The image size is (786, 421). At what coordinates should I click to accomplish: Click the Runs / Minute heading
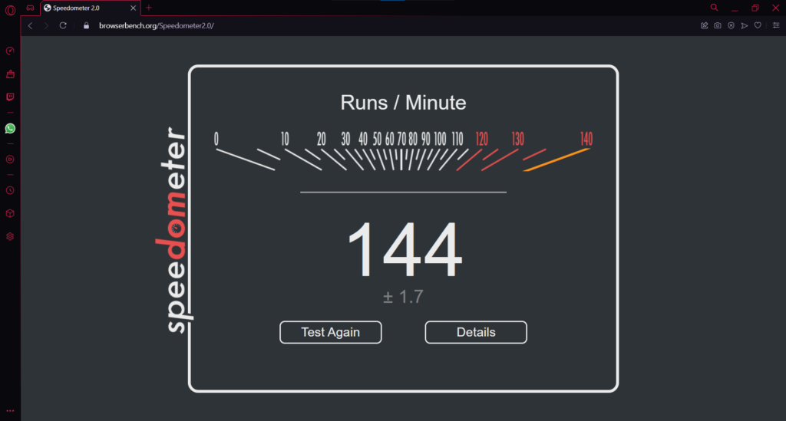403,103
